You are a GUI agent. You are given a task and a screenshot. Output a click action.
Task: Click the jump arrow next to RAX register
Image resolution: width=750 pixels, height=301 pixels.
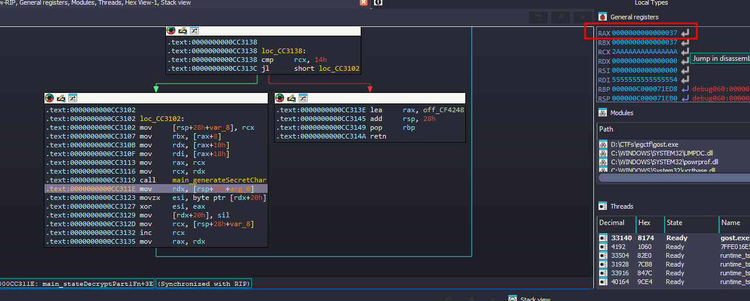coord(685,33)
